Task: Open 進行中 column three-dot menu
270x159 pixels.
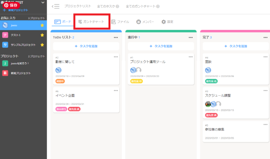Action: tap(191, 38)
